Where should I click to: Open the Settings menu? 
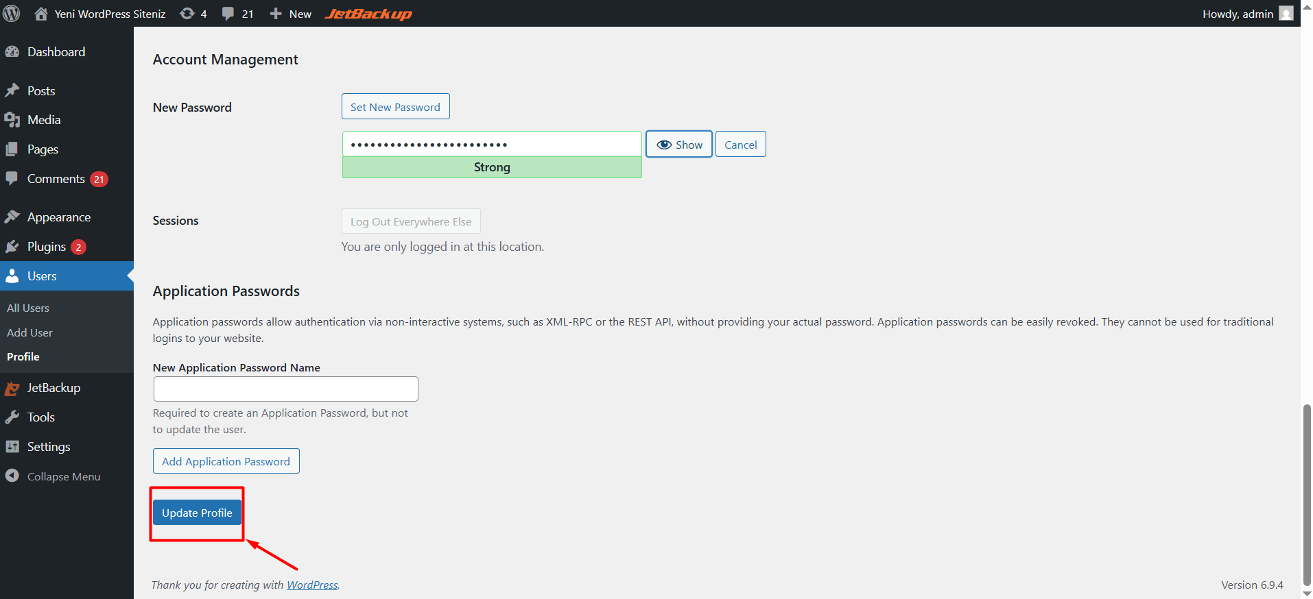coord(48,447)
